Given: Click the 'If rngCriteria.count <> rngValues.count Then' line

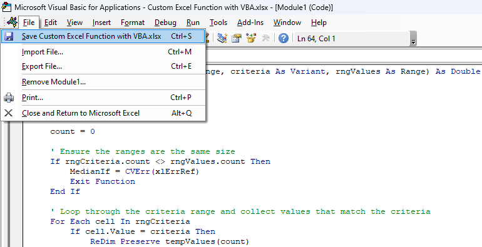Looking at the screenshot, I should click(x=160, y=161).
